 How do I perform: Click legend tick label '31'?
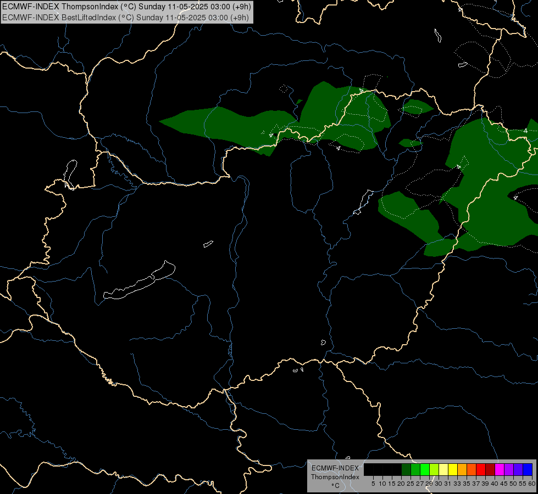pyautogui.click(x=448, y=484)
